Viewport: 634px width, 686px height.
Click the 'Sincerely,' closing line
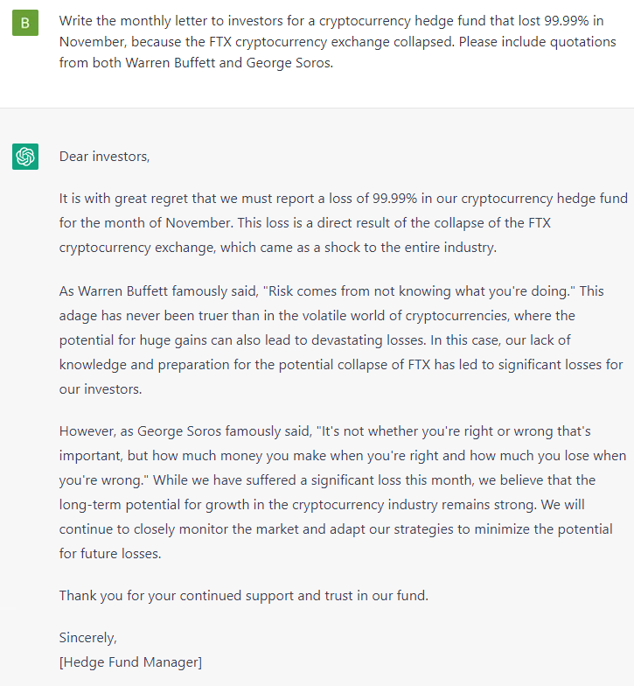[87, 637]
